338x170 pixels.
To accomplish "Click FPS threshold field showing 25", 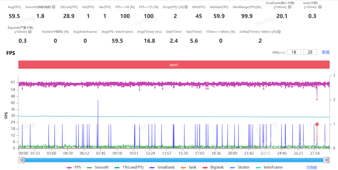I will 310,52.
